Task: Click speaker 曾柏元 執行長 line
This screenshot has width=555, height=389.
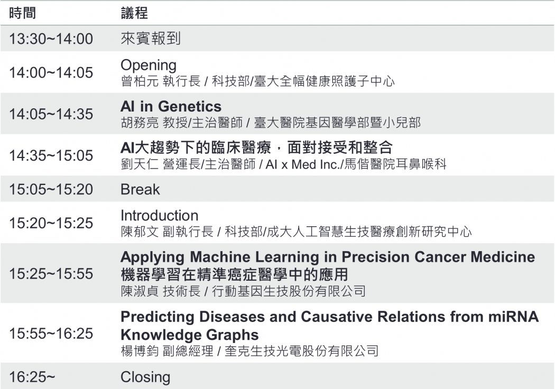Action: point(258,81)
